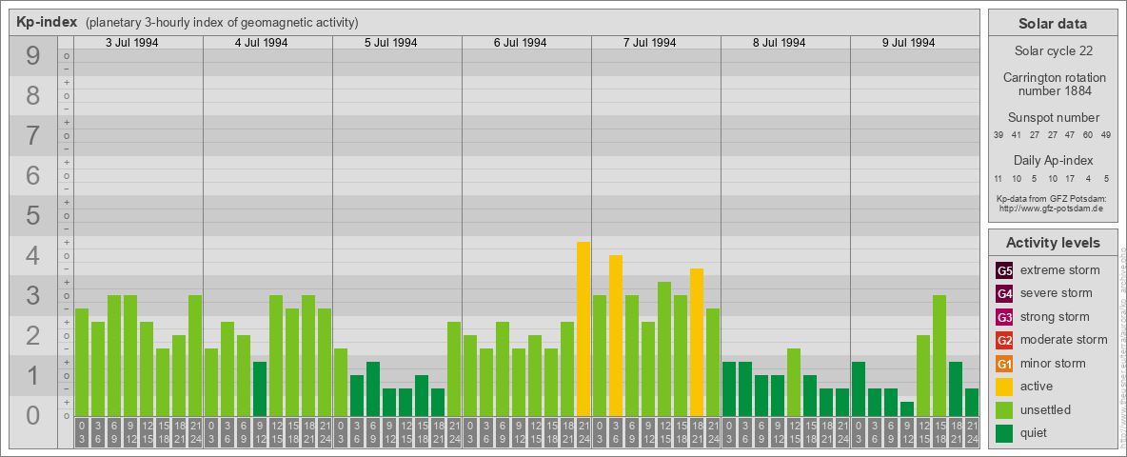This screenshot has width=1127, height=457.
Task: Click the 12-15 bar on 7 Jul
Action: 664,349
